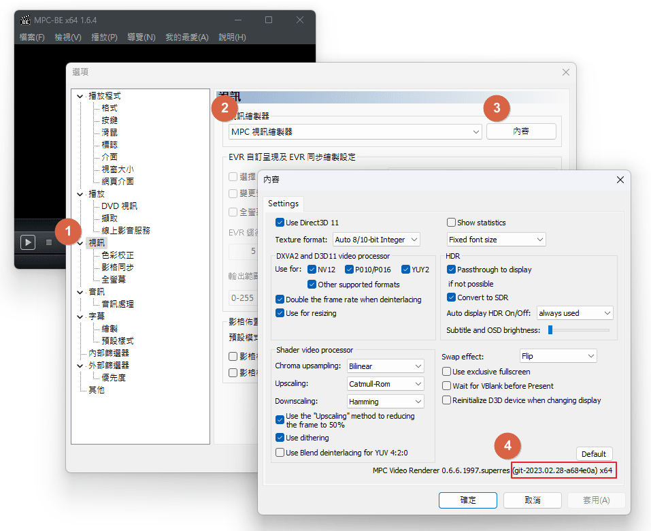
Task: Click Default button
Action: pos(594,454)
